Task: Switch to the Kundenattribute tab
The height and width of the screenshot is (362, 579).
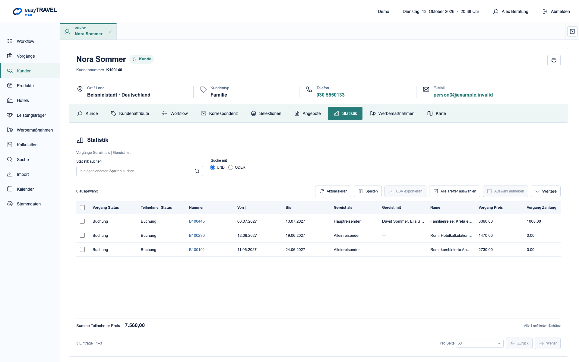Action: click(x=130, y=113)
